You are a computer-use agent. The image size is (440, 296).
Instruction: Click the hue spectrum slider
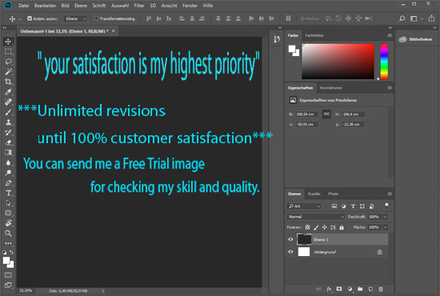tap(384, 61)
